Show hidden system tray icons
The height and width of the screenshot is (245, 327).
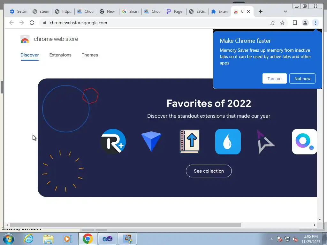pyautogui.click(x=271, y=239)
